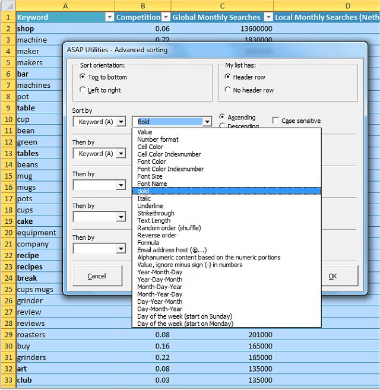Open fourth Then by empty dropdown
380x390 pixels.
tap(121, 249)
